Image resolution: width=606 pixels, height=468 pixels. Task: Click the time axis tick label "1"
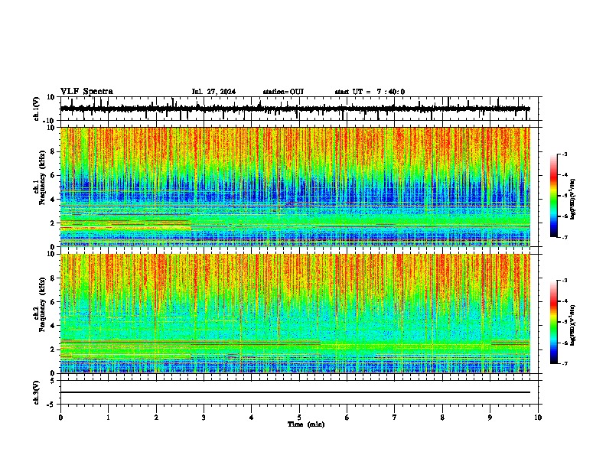tap(108, 418)
